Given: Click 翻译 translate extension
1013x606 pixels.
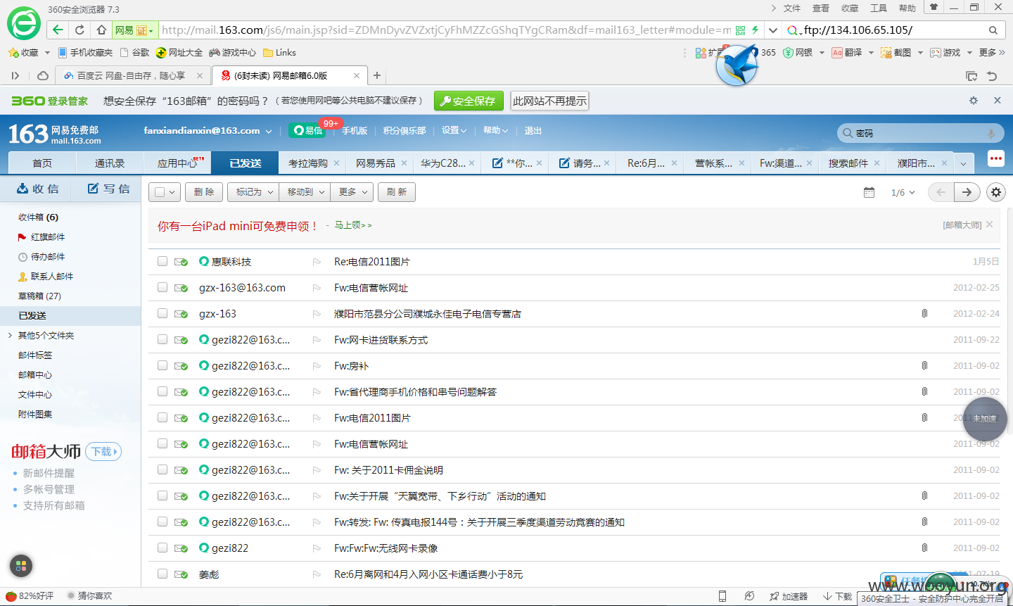Looking at the screenshot, I should point(847,53).
